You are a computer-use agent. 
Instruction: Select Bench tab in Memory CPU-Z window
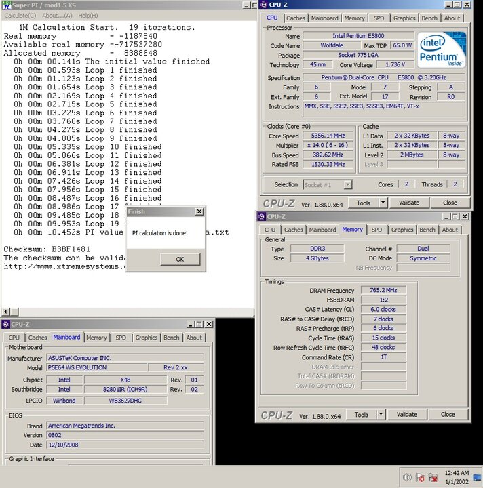click(427, 230)
